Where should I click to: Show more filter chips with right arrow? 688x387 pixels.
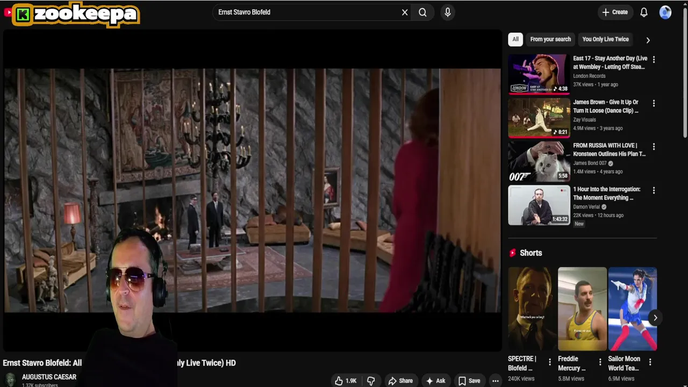[648, 40]
